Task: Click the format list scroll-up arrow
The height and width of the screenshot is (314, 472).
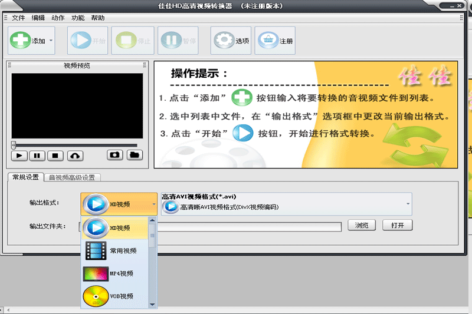Action: (x=152, y=220)
